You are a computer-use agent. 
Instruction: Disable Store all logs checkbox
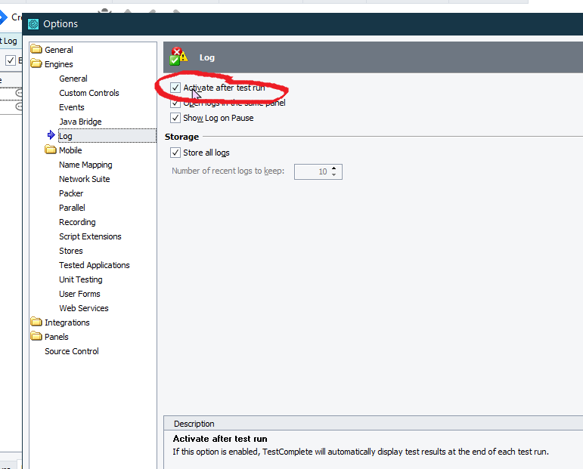[175, 153]
